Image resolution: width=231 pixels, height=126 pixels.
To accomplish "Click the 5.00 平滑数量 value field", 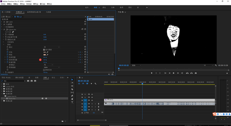I will tap(45, 35).
